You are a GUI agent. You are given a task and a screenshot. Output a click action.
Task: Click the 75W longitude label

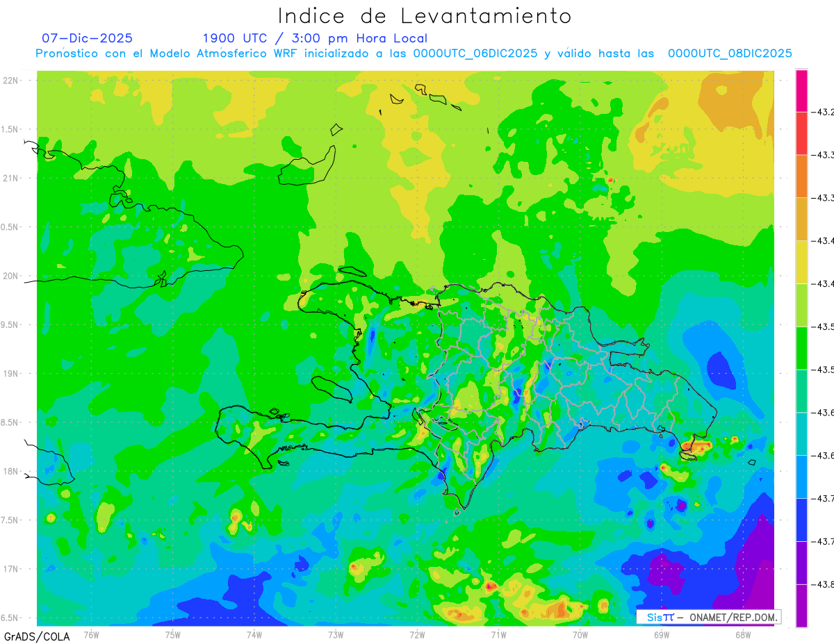173,634
